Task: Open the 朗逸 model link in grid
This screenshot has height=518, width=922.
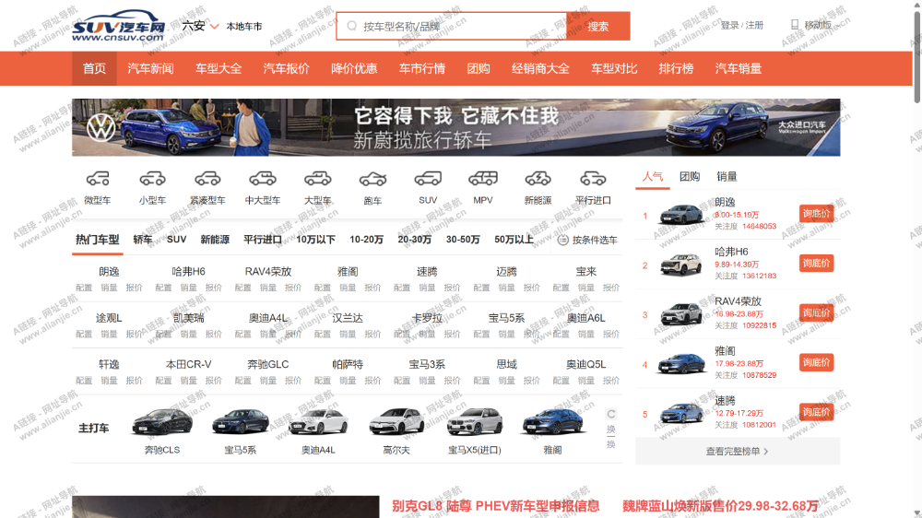Action: pos(109,272)
